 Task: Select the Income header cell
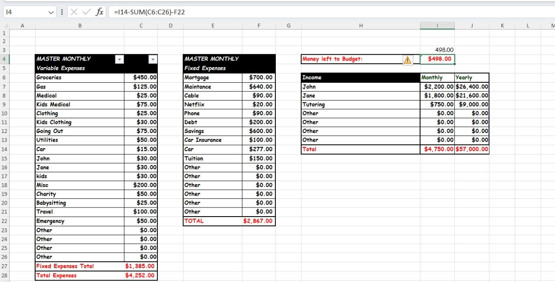[x=361, y=78]
